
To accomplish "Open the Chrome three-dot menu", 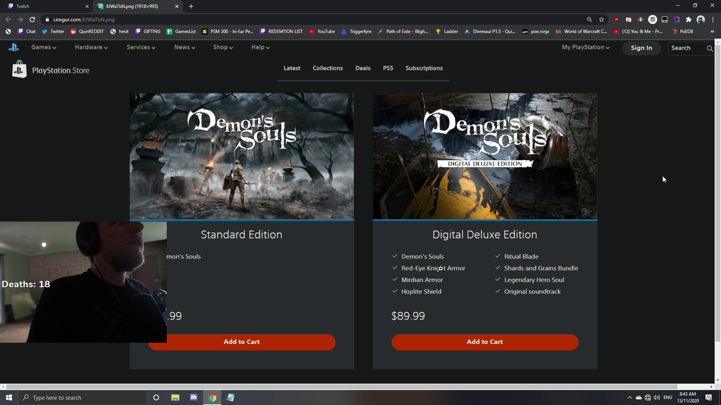I will [x=713, y=19].
